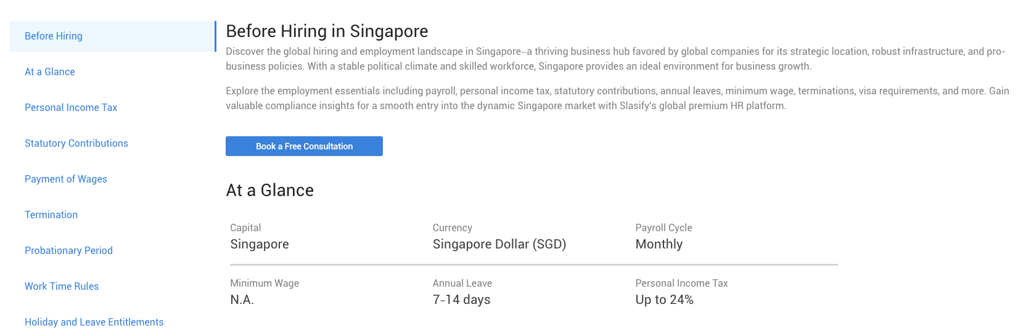Click the Capital value Singapore
This screenshot has height=336, width=1026.
[260, 244]
